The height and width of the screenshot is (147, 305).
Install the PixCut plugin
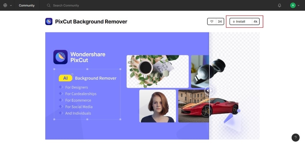[x=241, y=22]
